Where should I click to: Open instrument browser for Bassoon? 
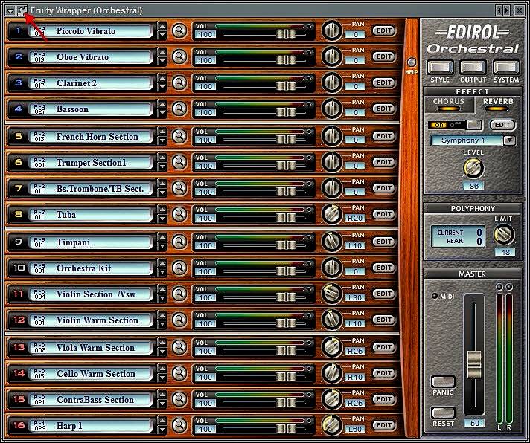(x=179, y=109)
